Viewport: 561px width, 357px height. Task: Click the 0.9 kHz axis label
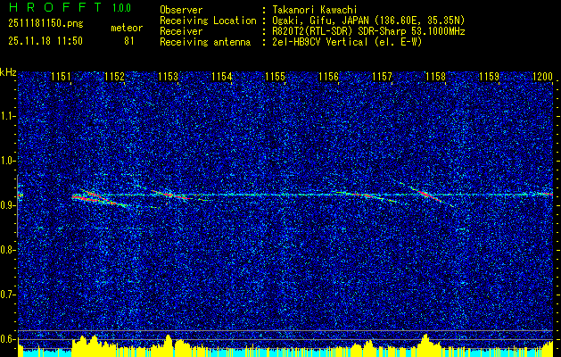pyautogui.click(x=7, y=205)
